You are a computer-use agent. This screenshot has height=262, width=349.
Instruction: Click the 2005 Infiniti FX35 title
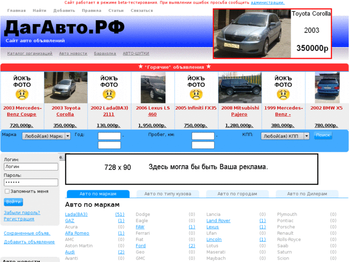[196, 108]
